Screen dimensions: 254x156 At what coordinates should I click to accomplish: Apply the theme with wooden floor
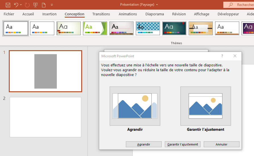(x=121, y=28)
